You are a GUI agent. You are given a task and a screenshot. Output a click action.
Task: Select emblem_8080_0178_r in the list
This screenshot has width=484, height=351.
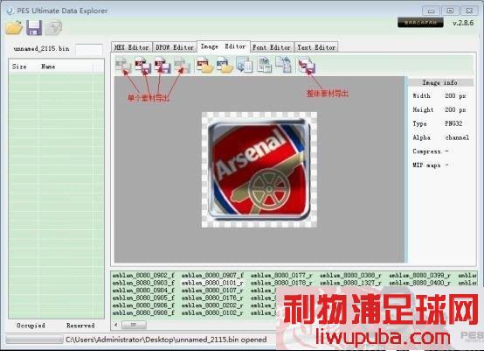tap(282, 283)
